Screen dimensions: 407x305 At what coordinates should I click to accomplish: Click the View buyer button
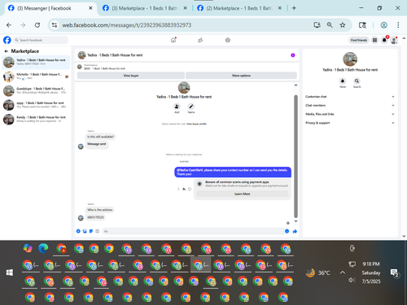pyautogui.click(x=131, y=76)
